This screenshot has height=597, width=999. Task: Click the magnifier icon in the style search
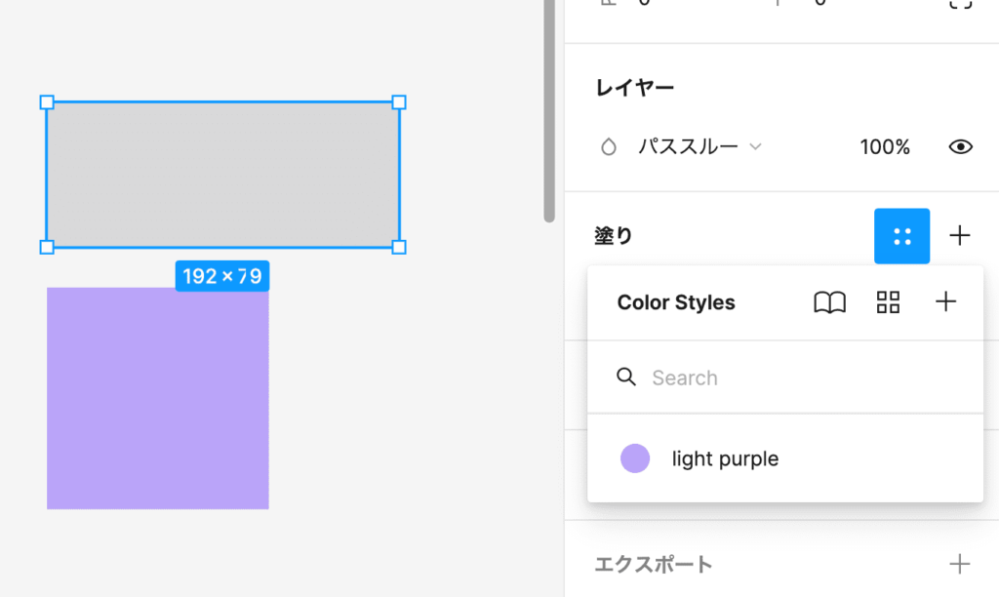626,378
